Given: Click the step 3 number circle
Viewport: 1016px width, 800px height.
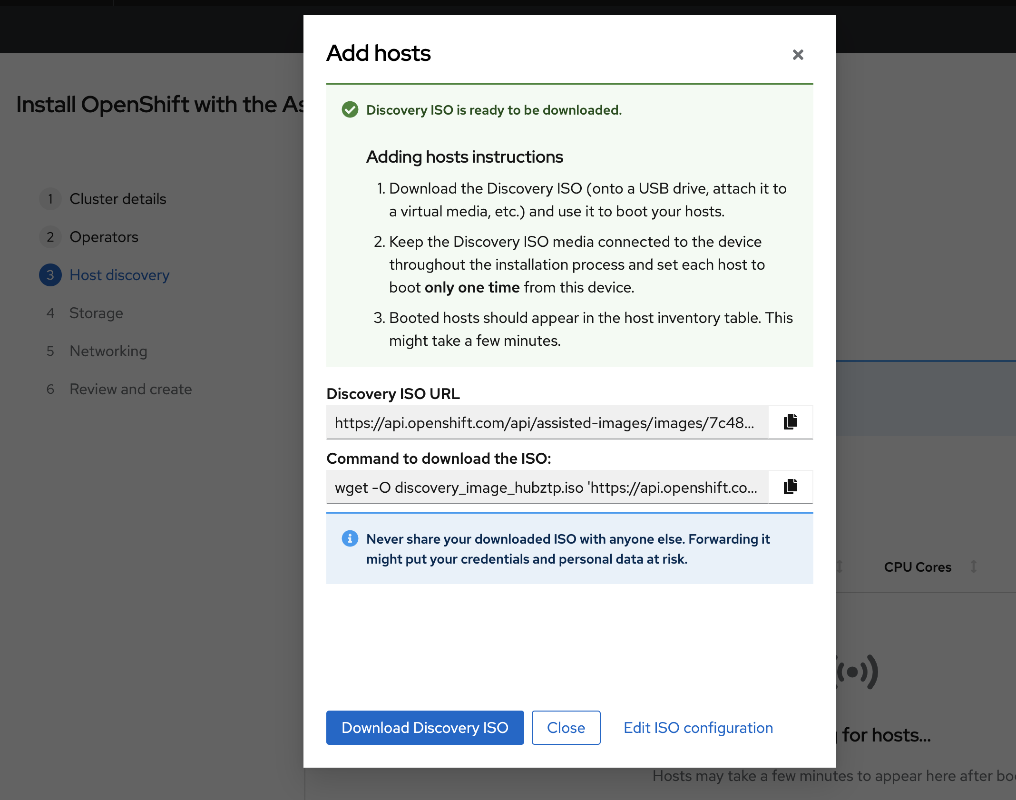Looking at the screenshot, I should tap(50, 275).
